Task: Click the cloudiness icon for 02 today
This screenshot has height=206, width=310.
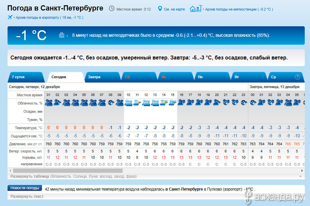Action: click(57, 103)
